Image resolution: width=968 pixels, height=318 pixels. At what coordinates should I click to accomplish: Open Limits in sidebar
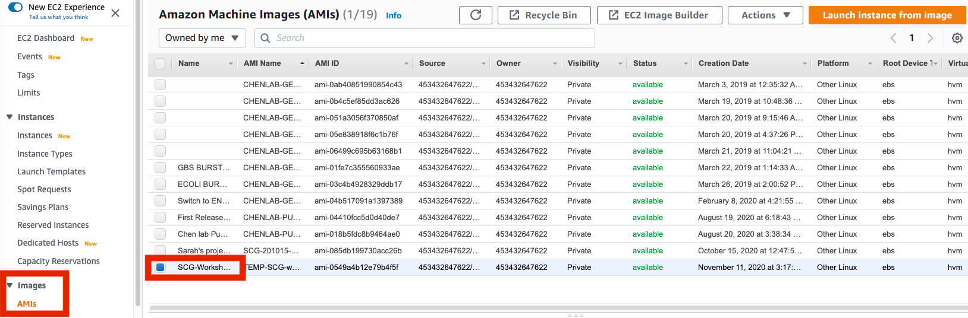29,93
